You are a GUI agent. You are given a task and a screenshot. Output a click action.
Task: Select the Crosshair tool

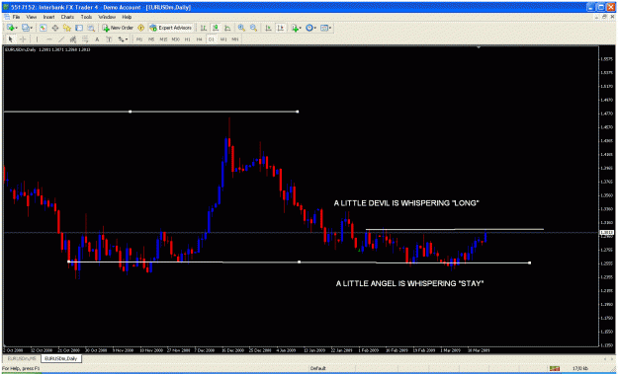(x=23, y=39)
